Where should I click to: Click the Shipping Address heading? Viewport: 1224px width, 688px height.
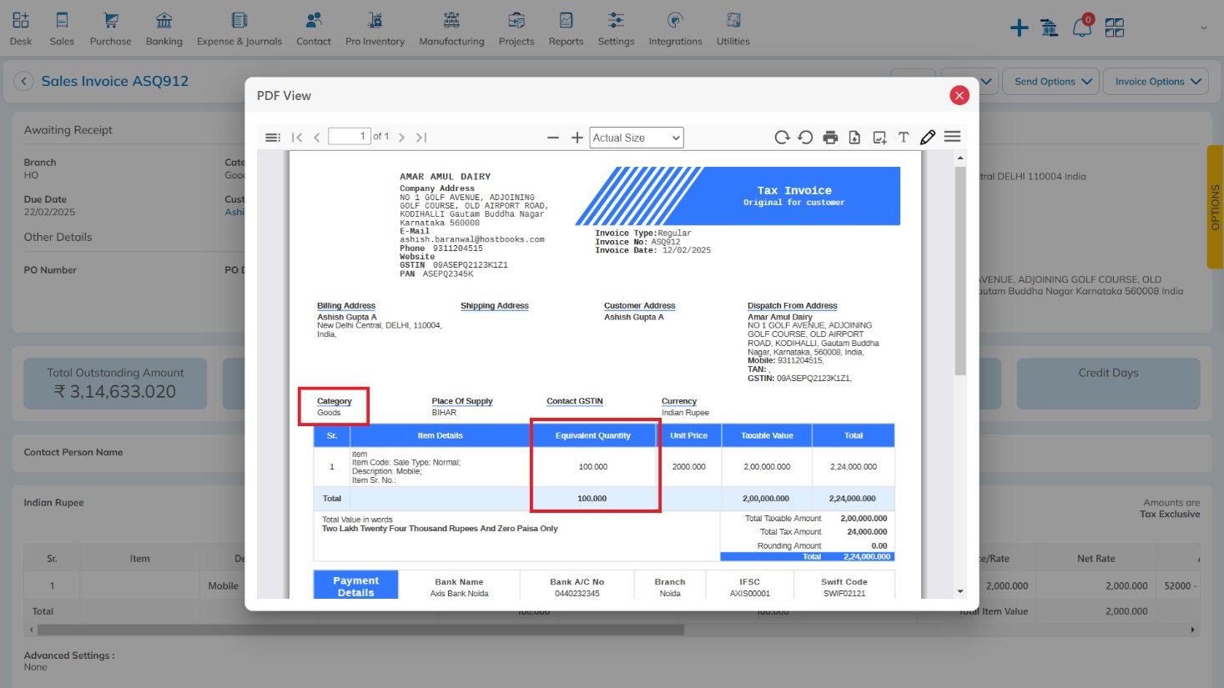click(x=495, y=306)
